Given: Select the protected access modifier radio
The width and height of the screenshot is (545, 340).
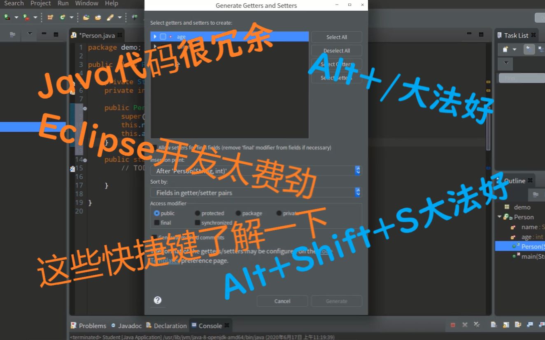Looking at the screenshot, I should (x=198, y=213).
